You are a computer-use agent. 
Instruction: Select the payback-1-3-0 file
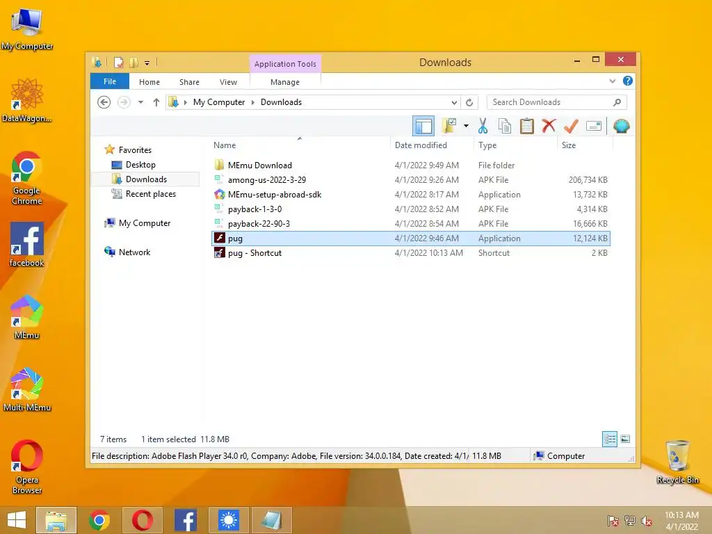[411, 209]
